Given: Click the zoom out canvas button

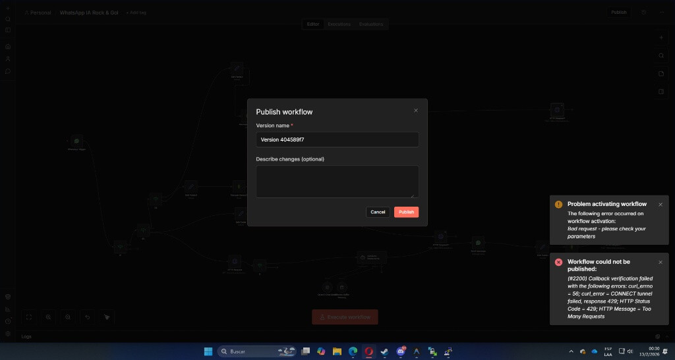Looking at the screenshot, I should pos(68,317).
